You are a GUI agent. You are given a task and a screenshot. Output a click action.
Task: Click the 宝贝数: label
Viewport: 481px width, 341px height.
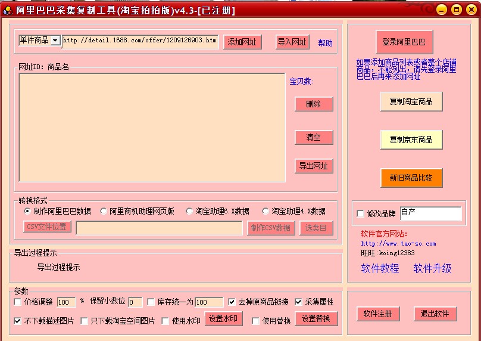click(302, 82)
